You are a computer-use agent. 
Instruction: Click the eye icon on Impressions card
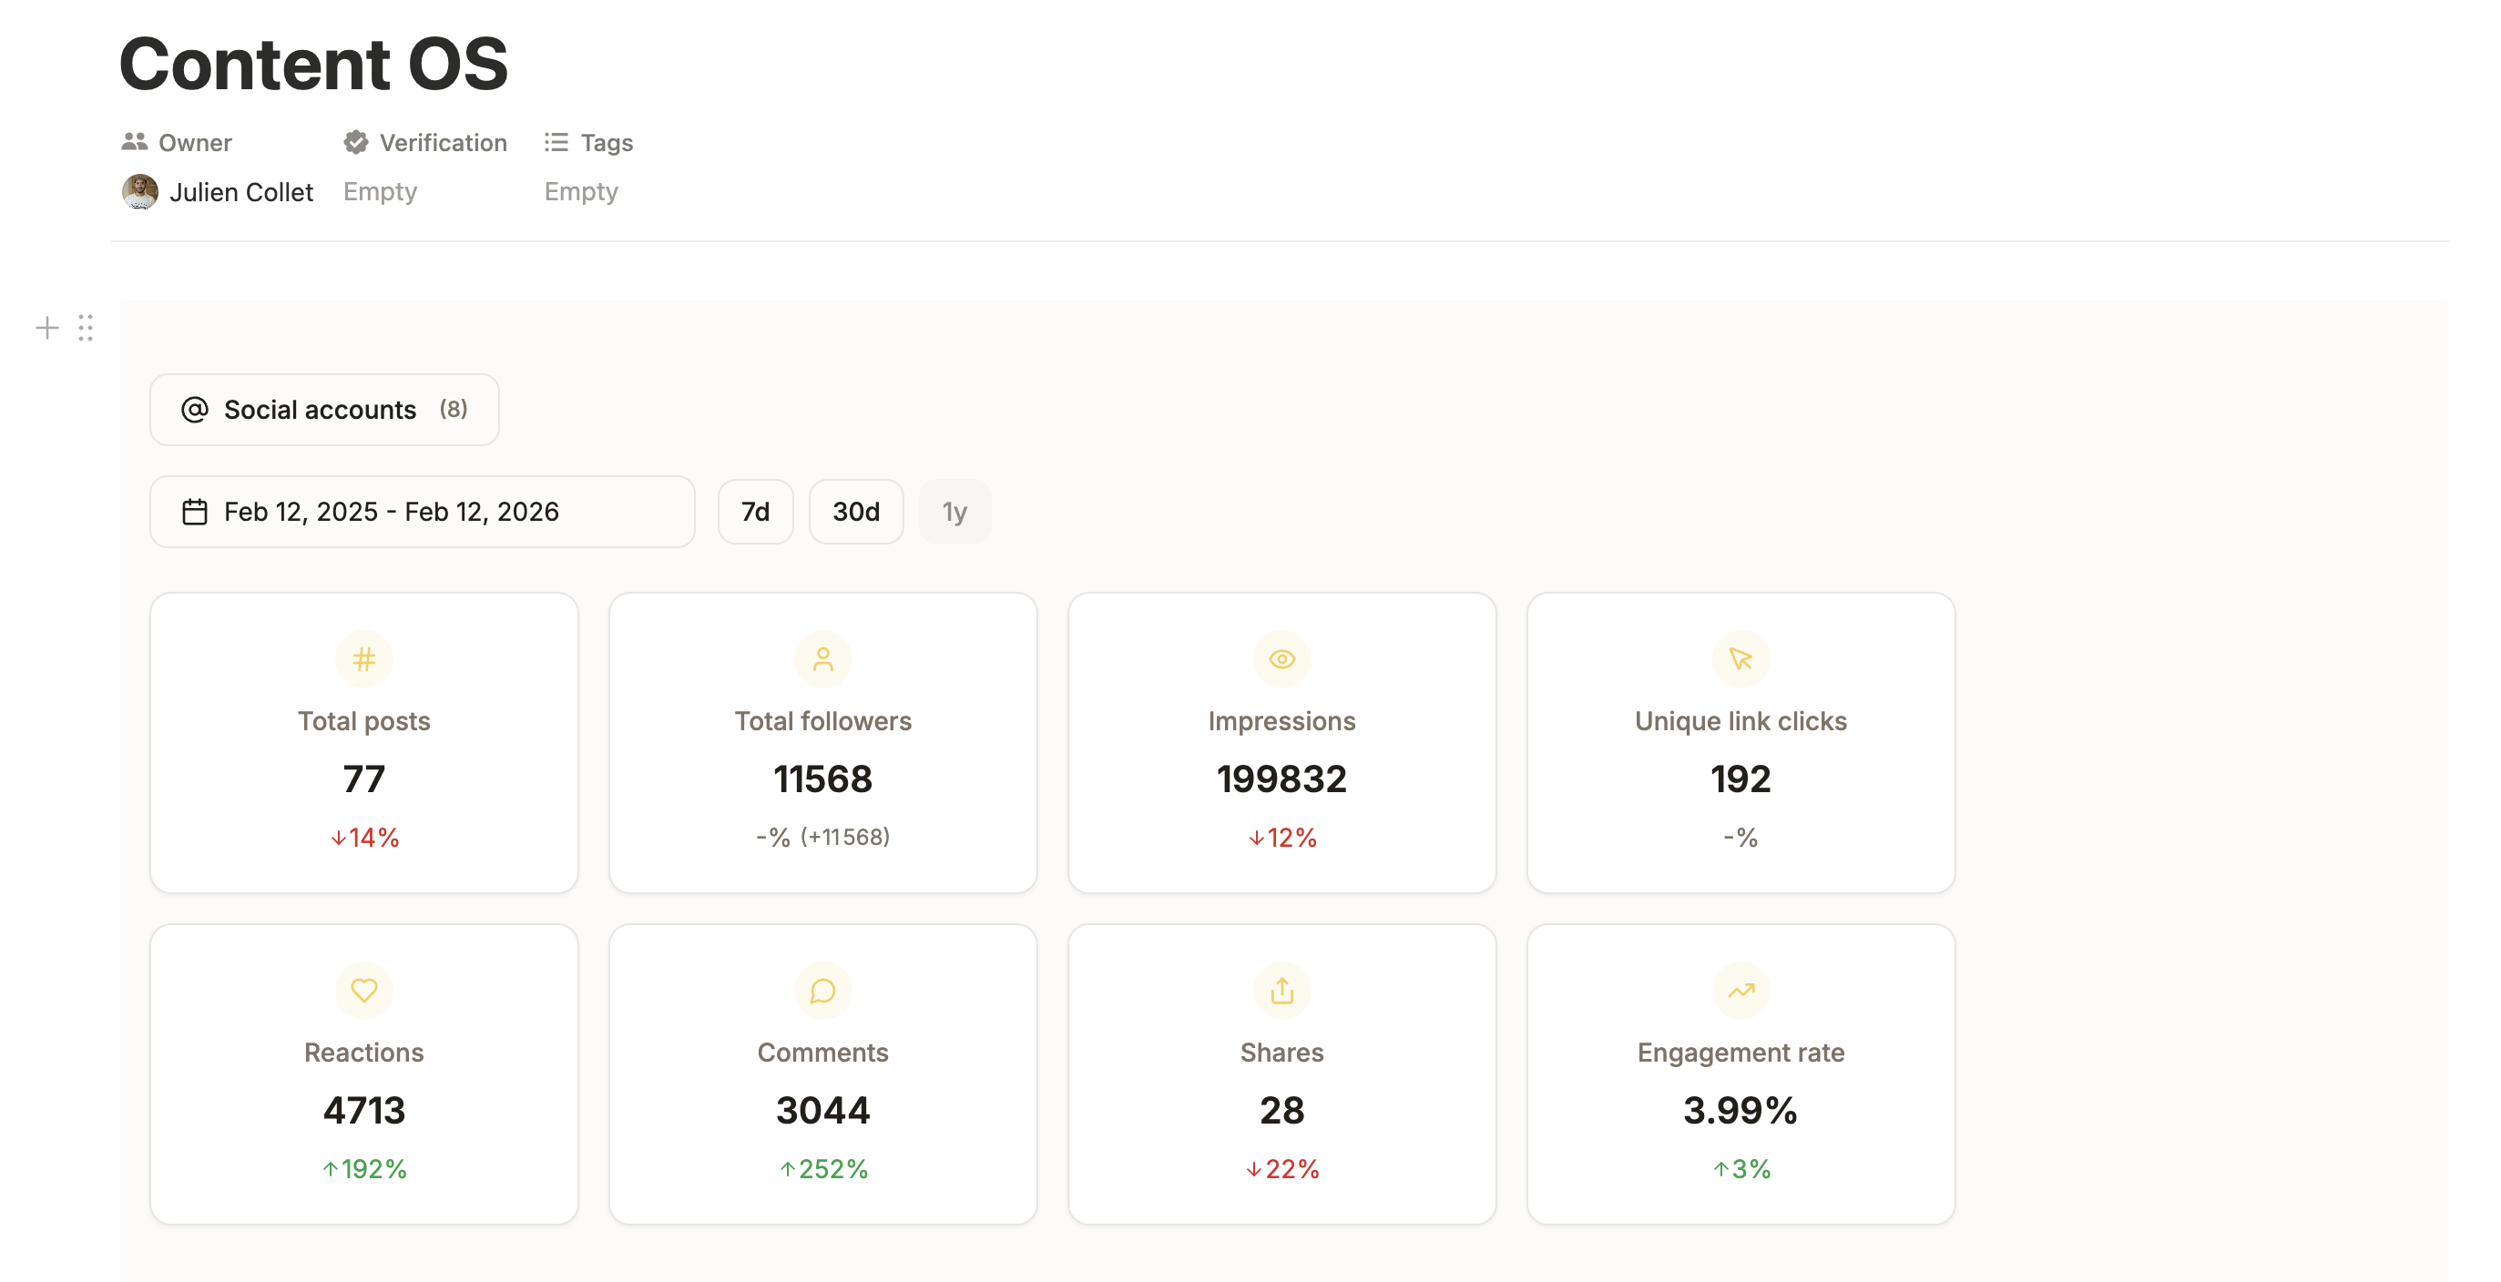[x=1281, y=660]
